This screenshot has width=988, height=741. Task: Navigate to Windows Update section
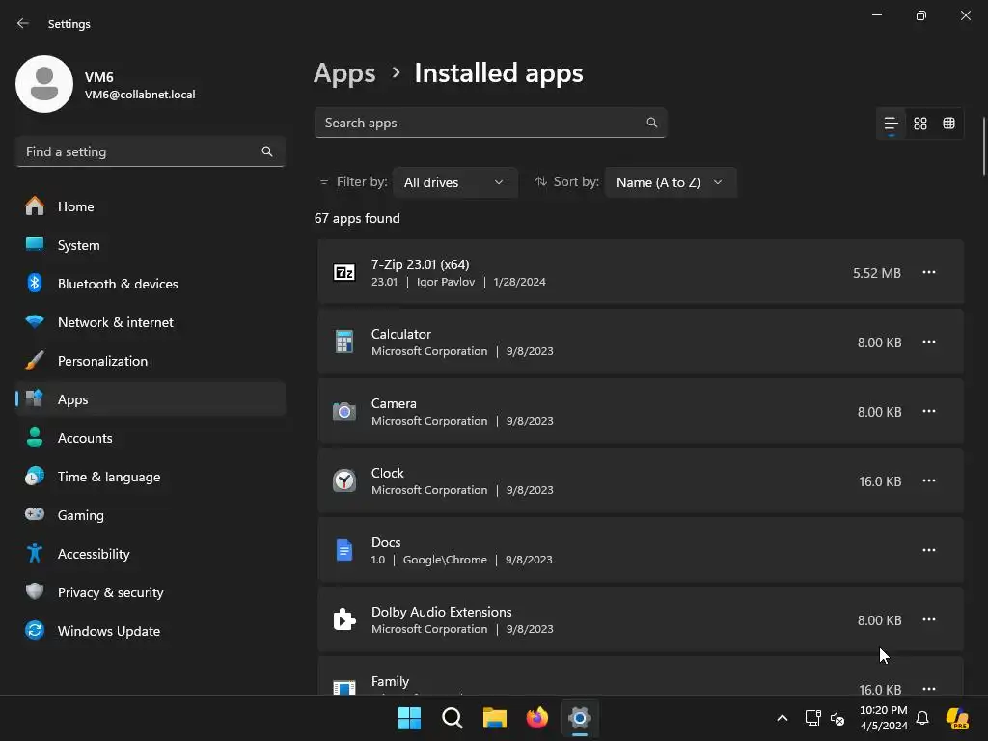[108, 631]
